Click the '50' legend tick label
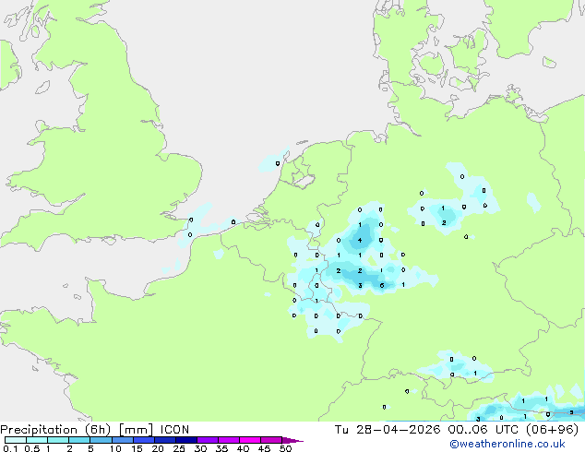Viewport: 585px width, 452px height. (285, 448)
